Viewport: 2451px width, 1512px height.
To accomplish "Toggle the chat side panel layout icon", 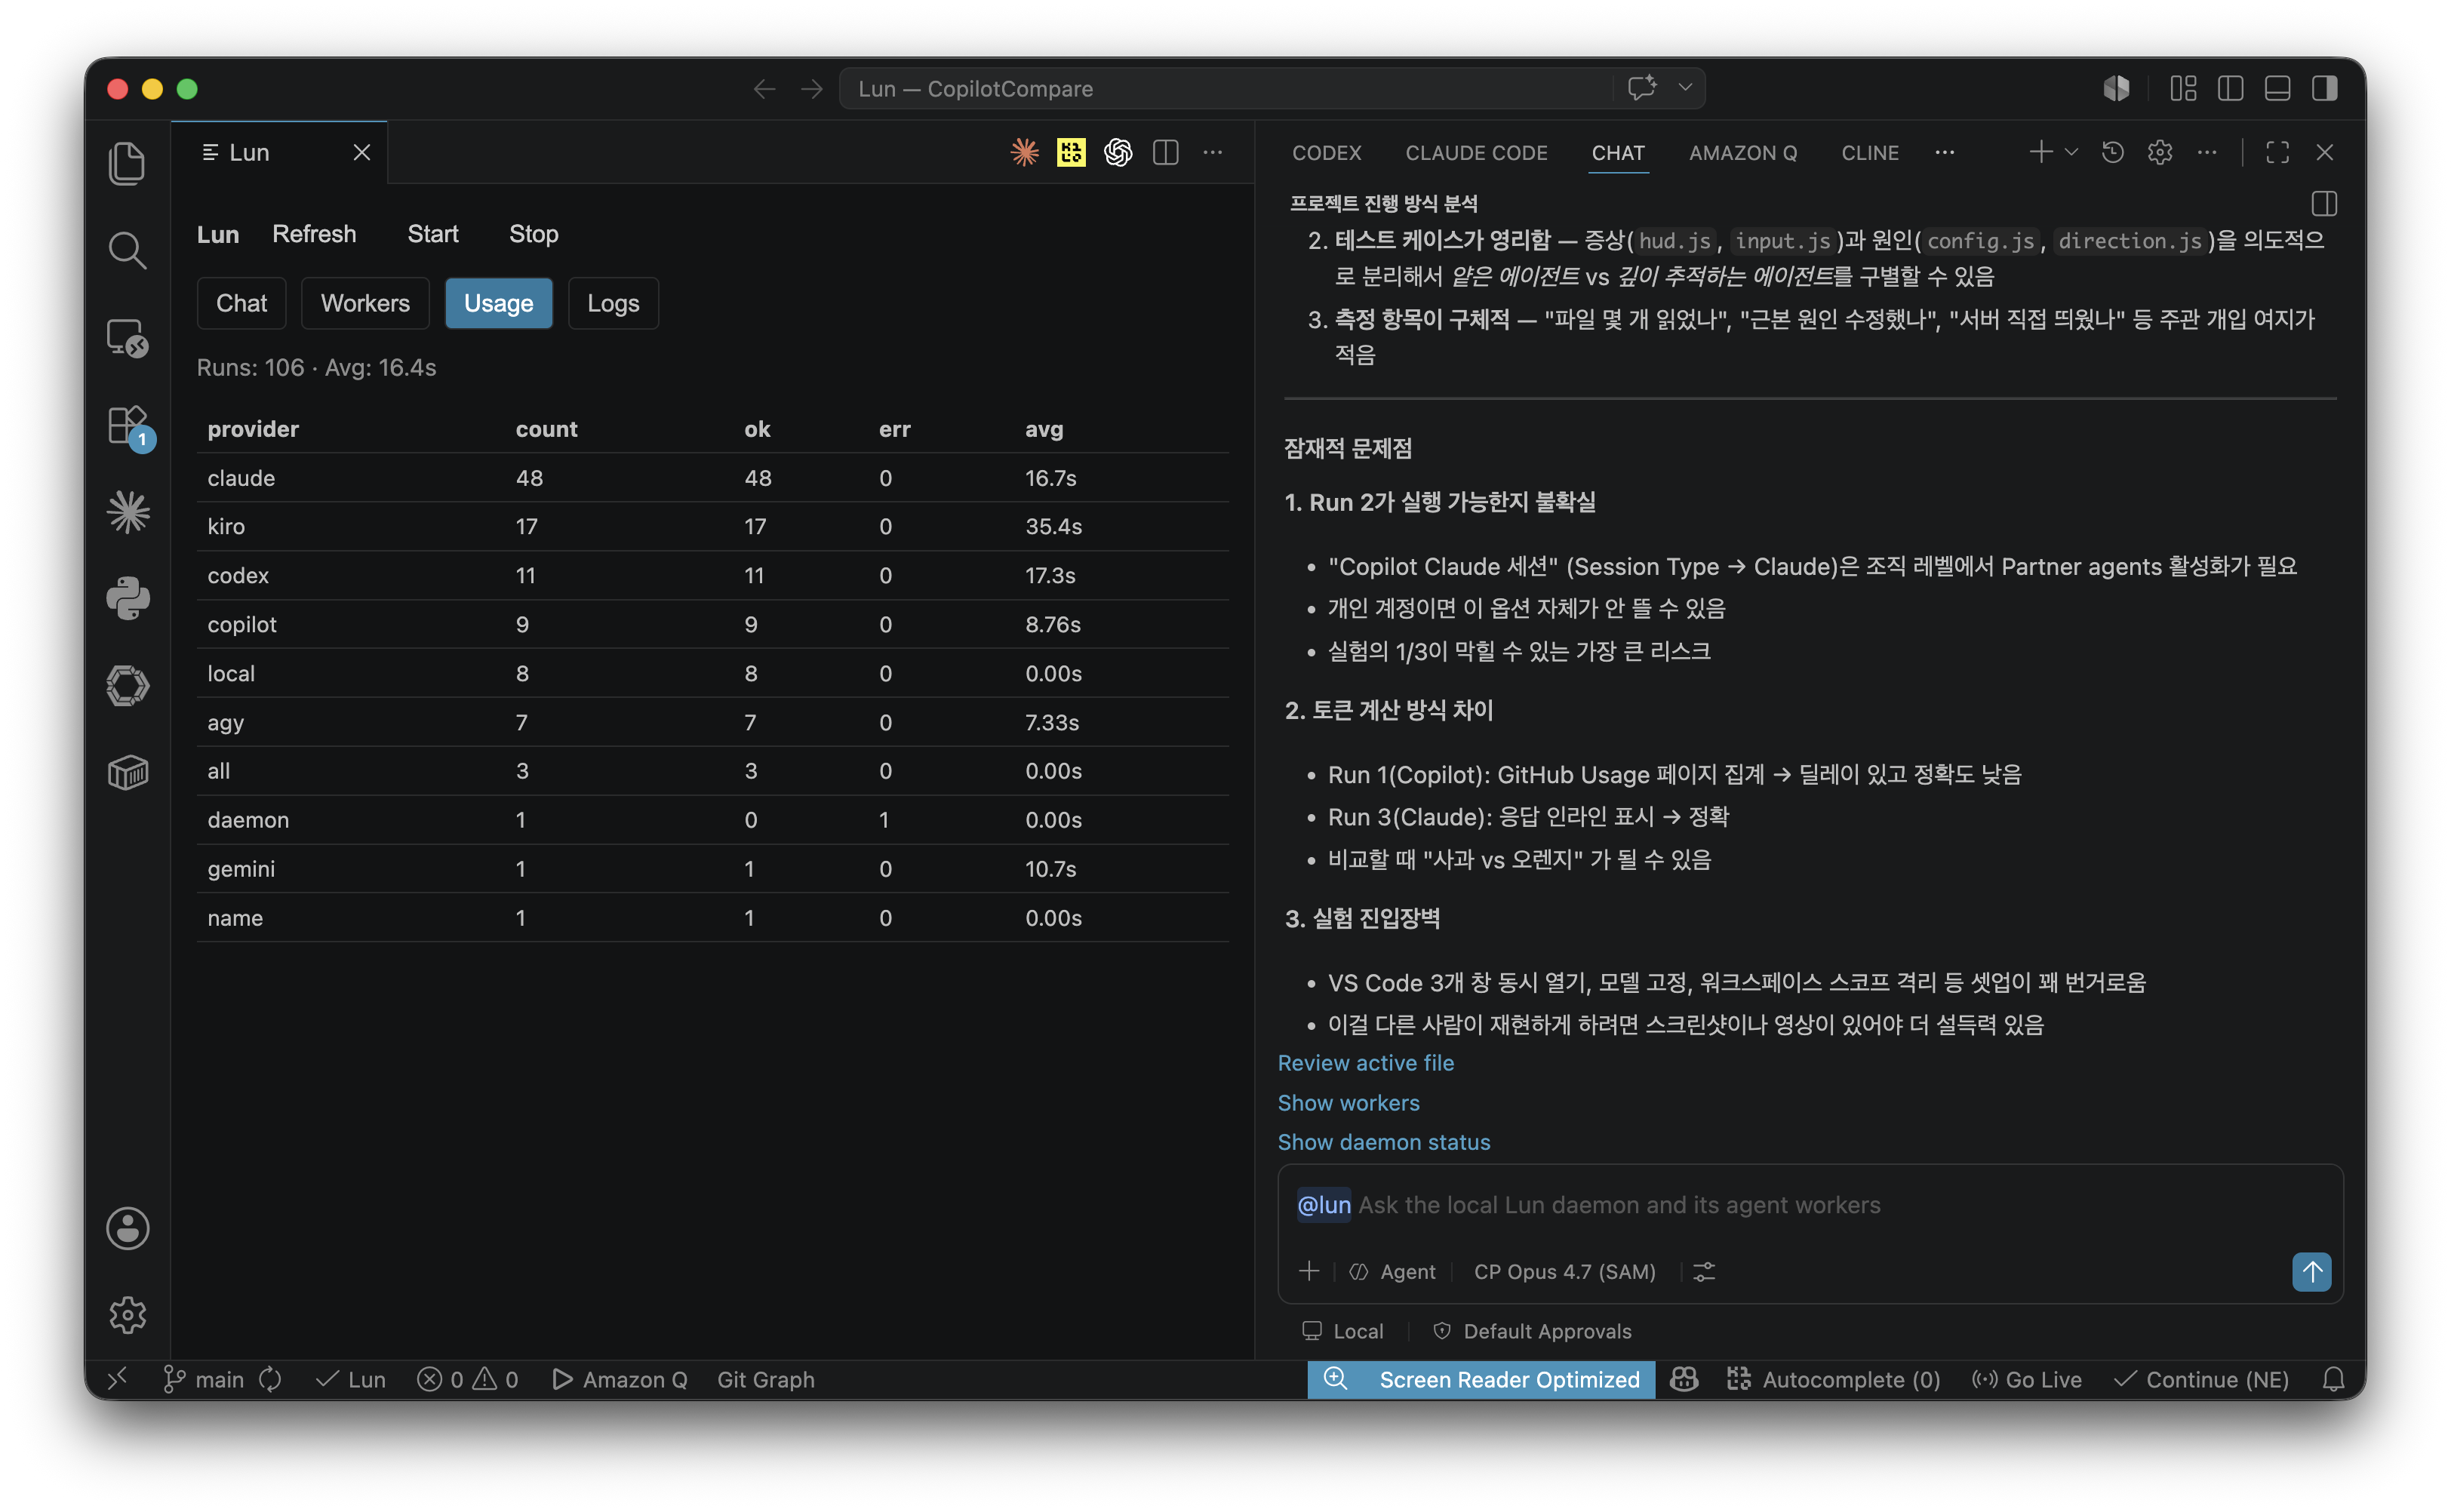I will pyautogui.click(x=2324, y=204).
